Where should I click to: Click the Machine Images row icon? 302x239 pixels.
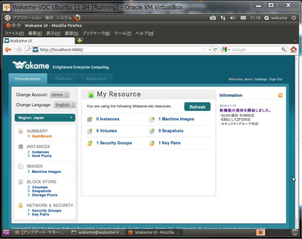coord(152,119)
